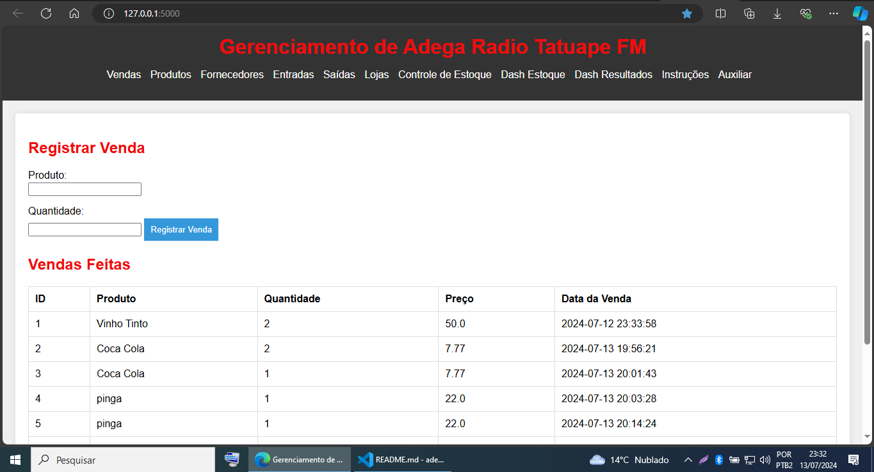Click the Produto input field
874x472 pixels.
(85, 190)
